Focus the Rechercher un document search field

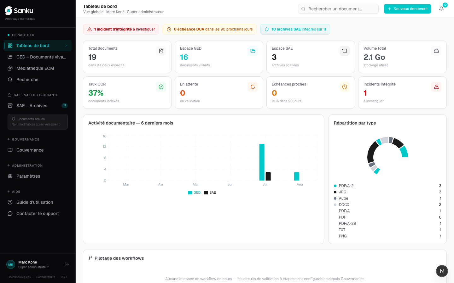(338, 9)
